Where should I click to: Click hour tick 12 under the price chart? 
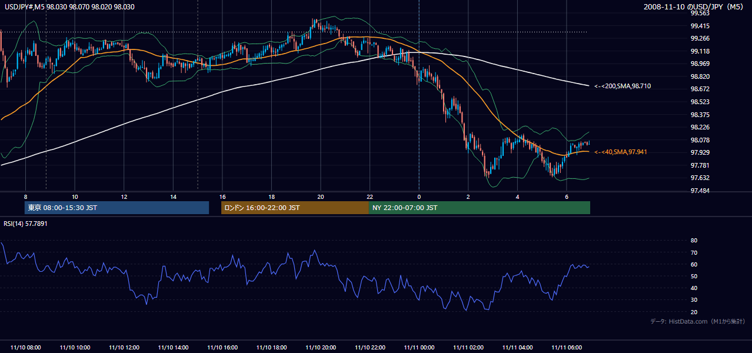pos(124,197)
